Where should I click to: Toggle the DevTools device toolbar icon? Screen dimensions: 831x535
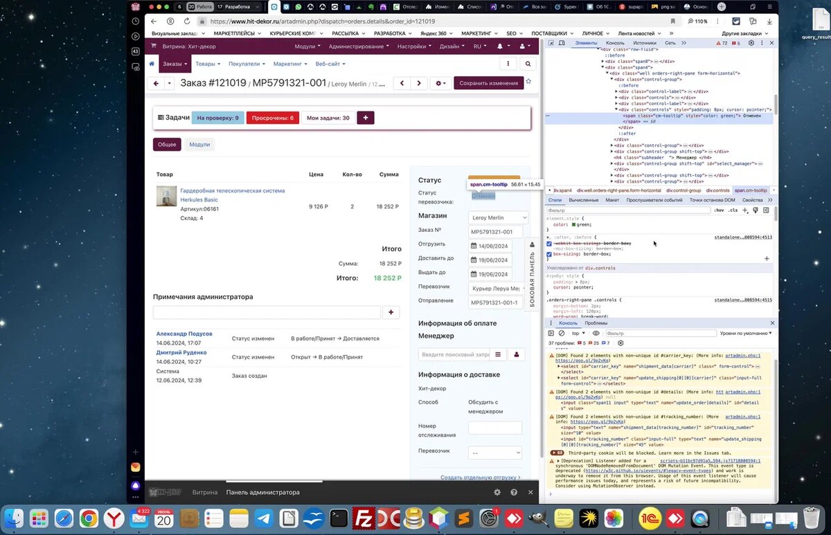(562, 43)
